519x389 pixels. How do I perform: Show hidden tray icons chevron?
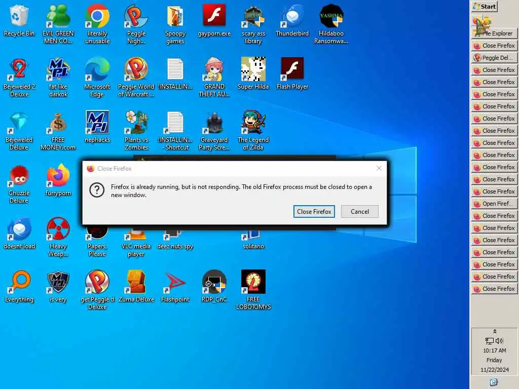tap(495, 331)
